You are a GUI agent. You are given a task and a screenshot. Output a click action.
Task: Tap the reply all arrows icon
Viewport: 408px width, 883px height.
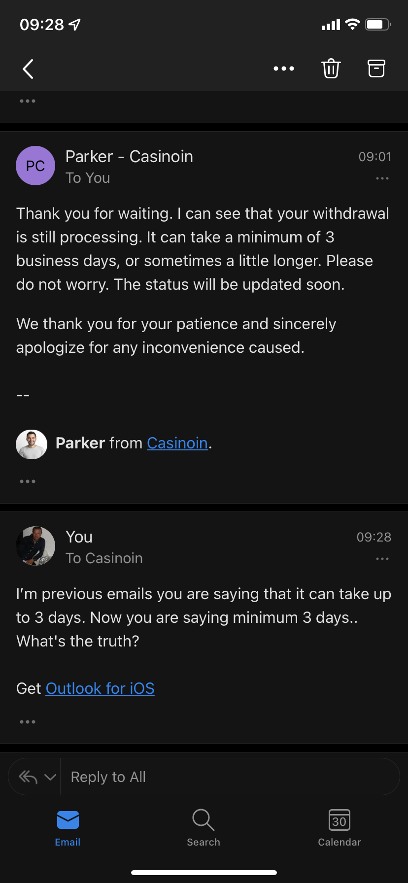click(28, 777)
